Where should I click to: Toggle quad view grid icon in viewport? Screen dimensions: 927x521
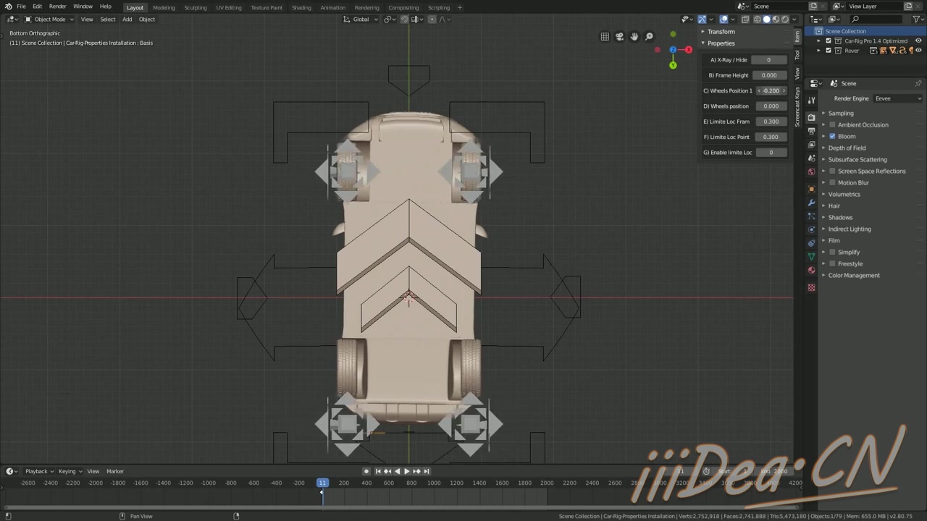pos(605,37)
